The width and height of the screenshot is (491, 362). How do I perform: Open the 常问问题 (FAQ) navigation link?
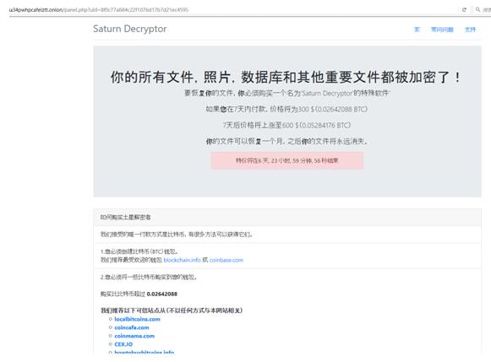[x=442, y=30]
